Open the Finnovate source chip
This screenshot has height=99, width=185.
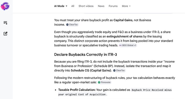coord(104,82)
